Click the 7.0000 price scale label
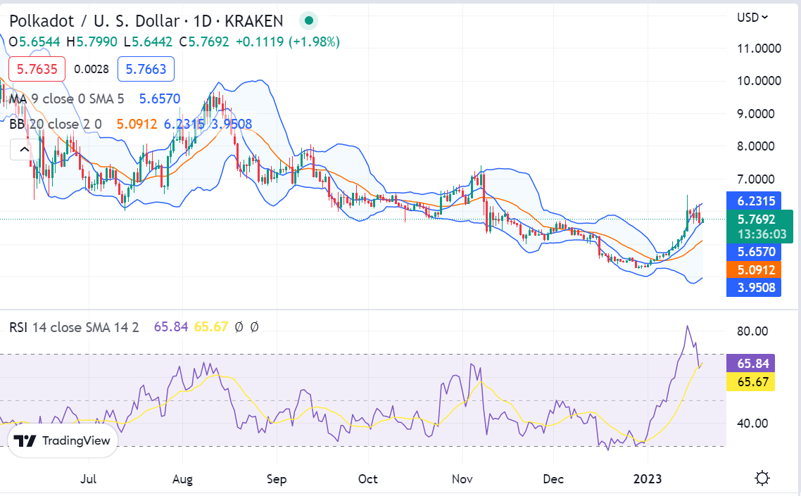The height and width of the screenshot is (496, 801). tap(755, 179)
